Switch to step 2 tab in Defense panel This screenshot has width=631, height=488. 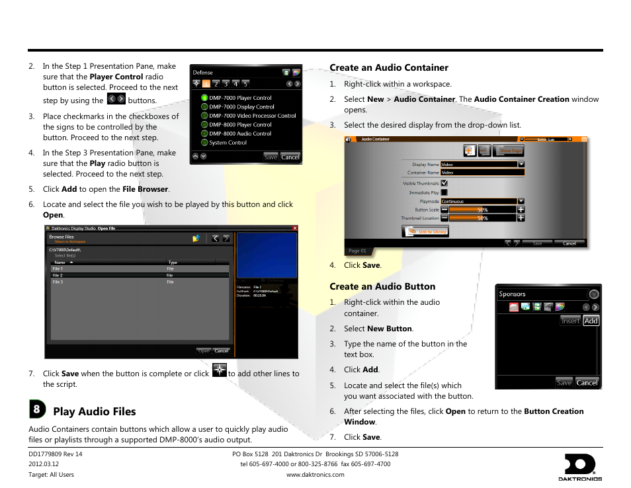pos(216,84)
